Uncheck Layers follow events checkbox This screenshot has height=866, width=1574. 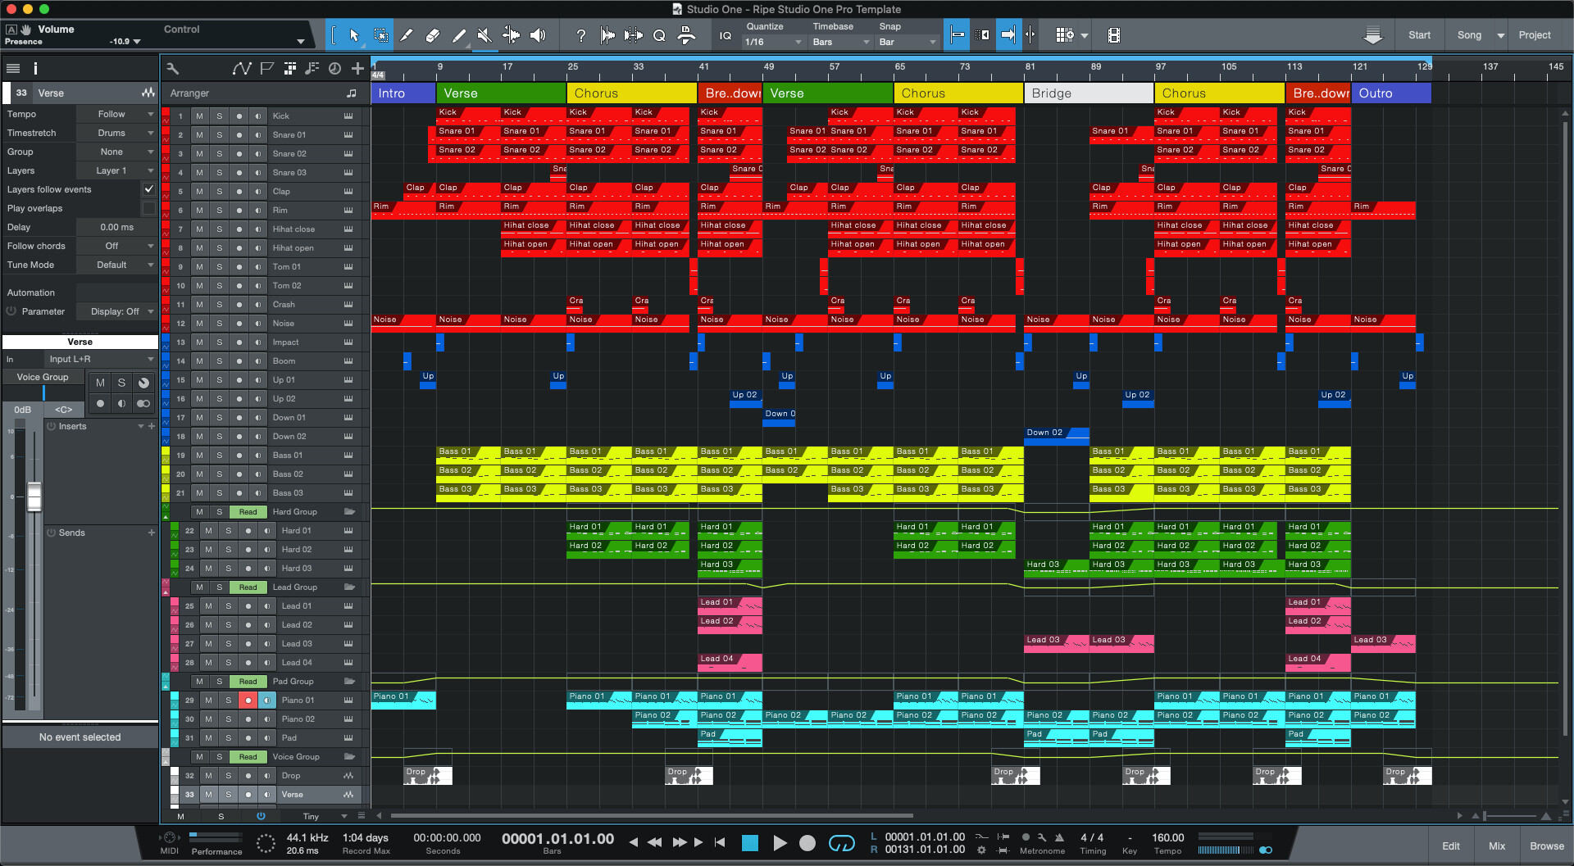click(148, 189)
